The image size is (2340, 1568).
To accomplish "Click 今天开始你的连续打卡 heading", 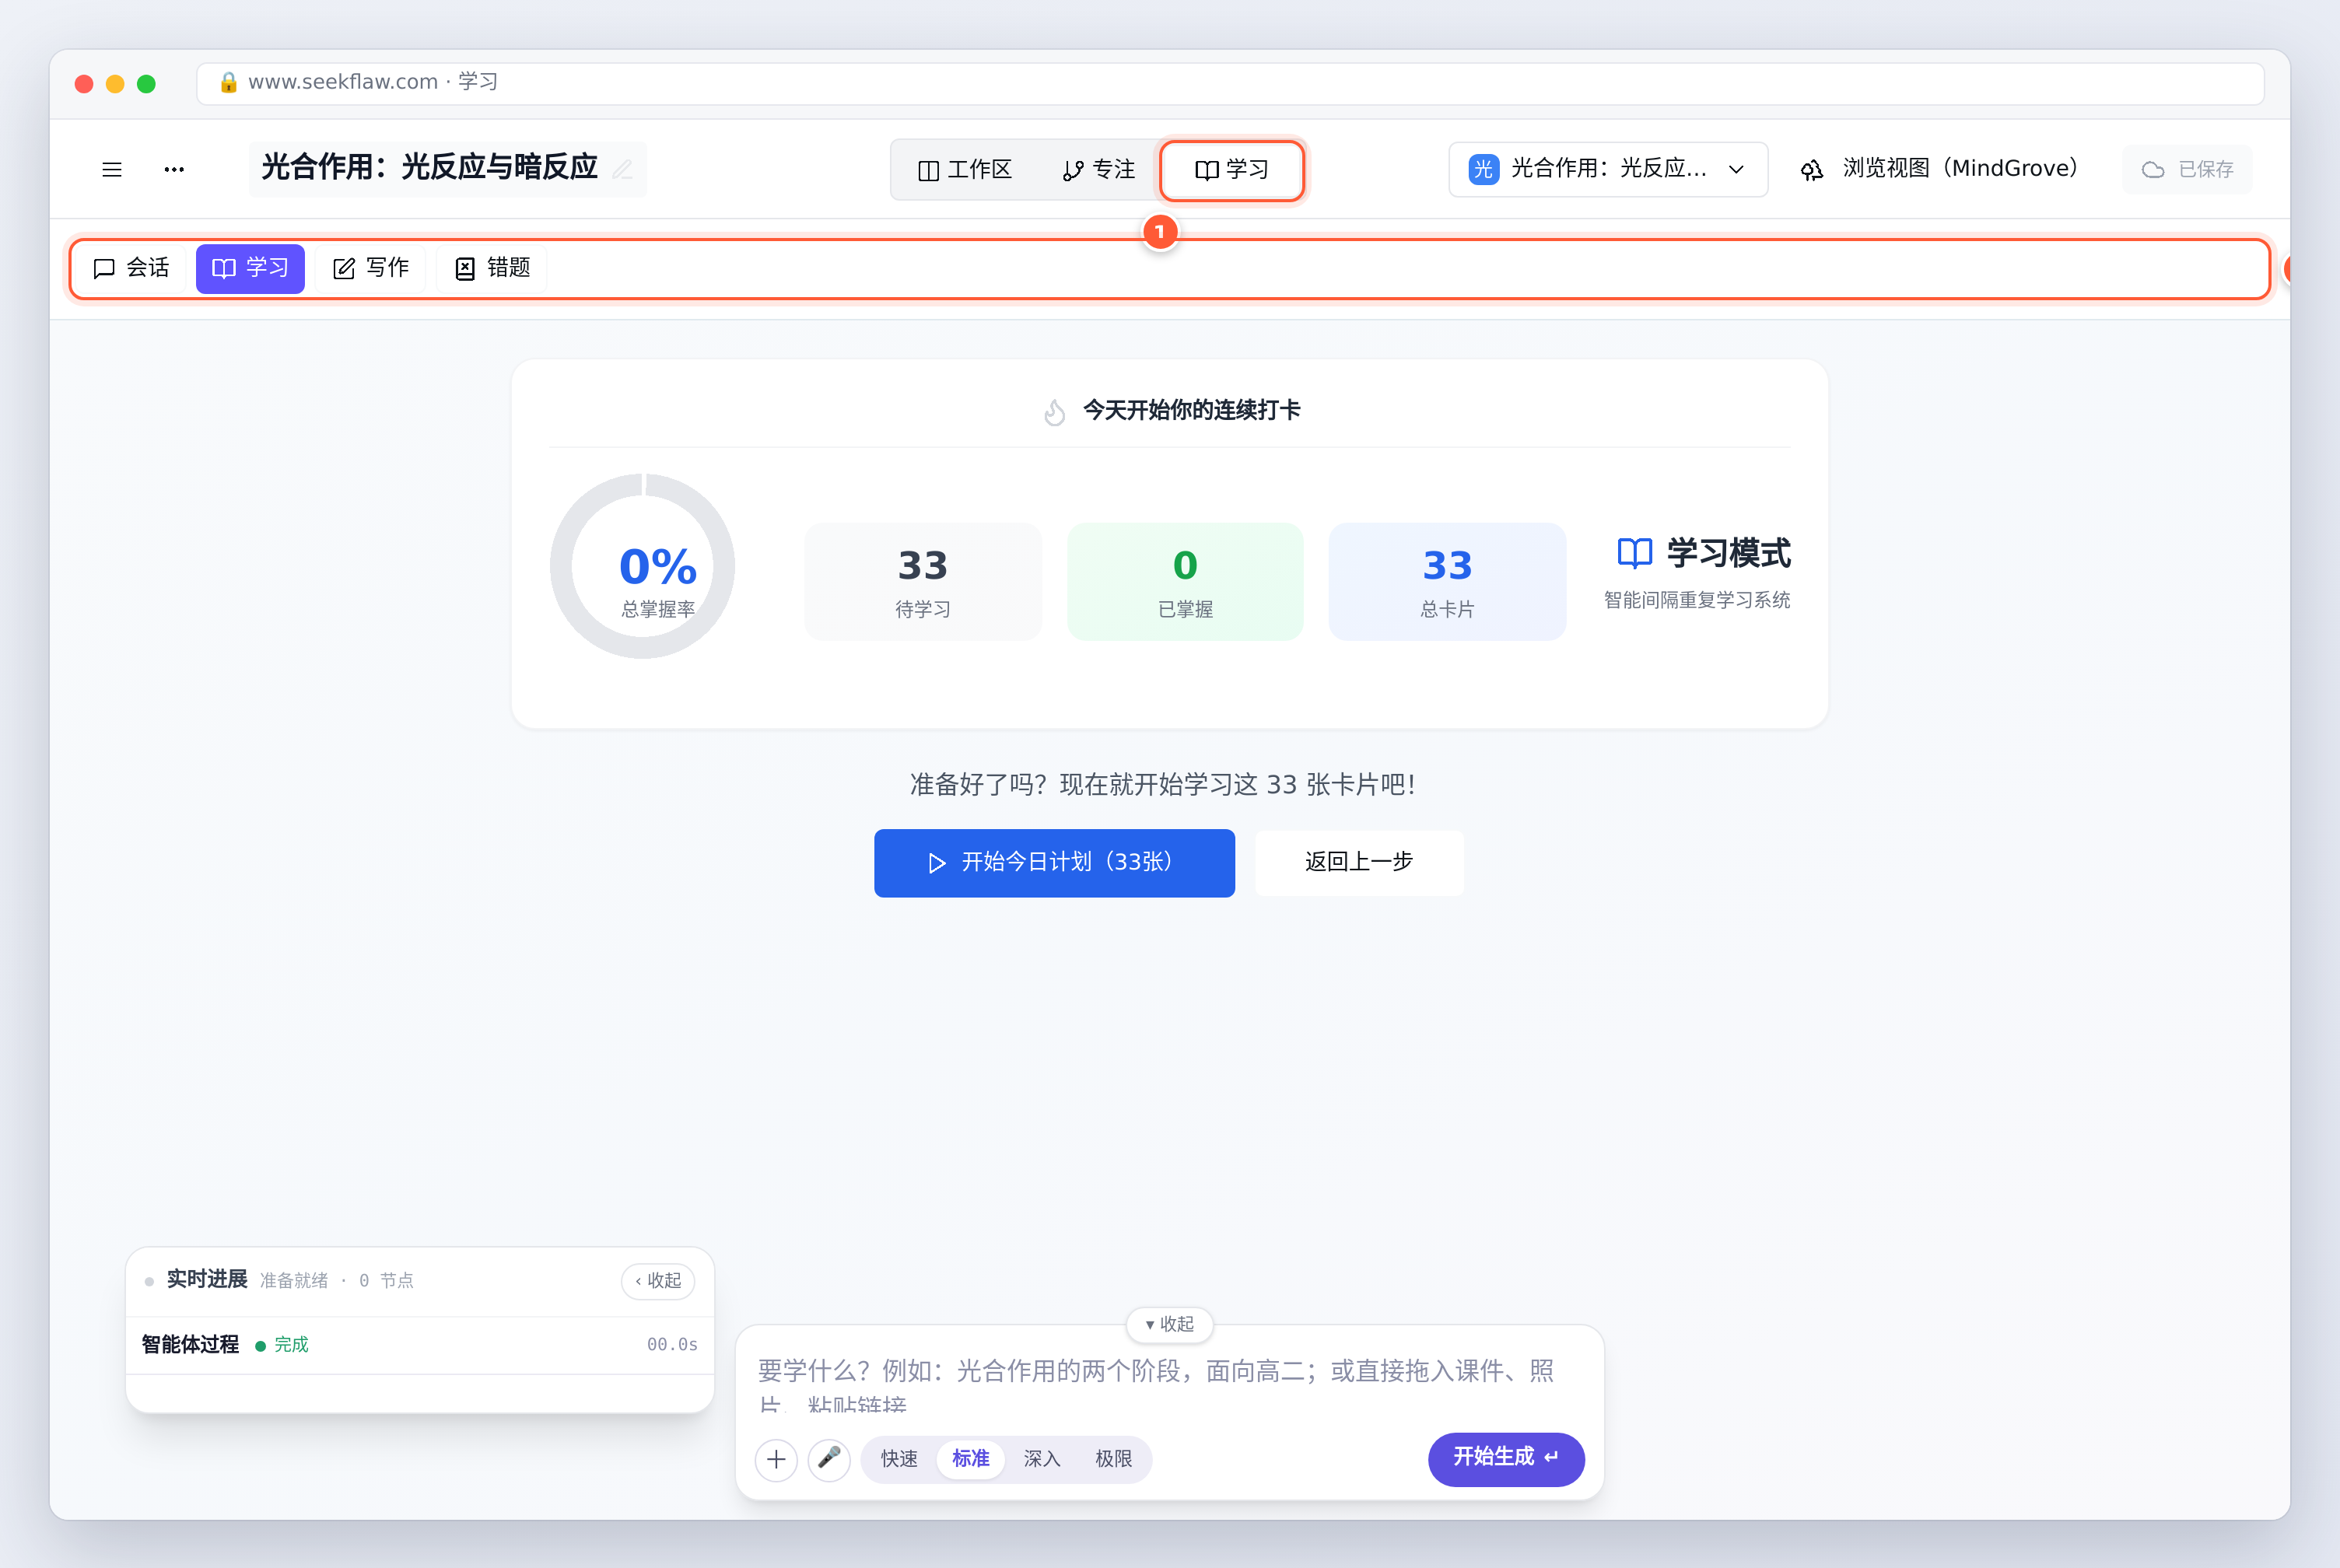I will click(x=1192, y=410).
